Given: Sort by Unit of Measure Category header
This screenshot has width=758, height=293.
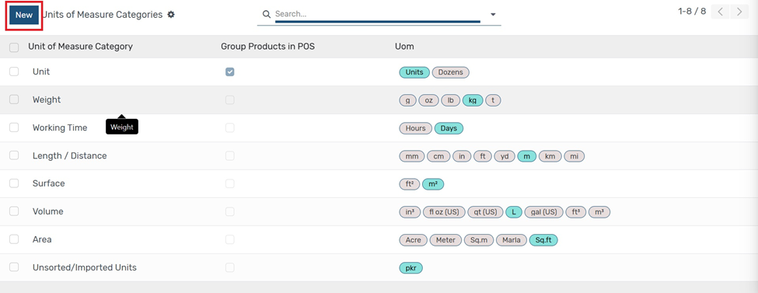Looking at the screenshot, I should [80, 47].
